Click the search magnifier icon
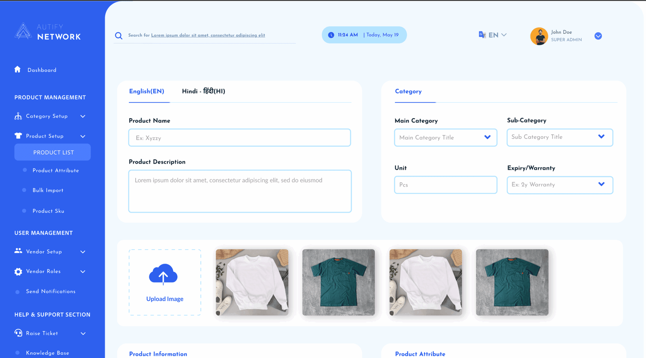The image size is (646, 358). pos(119,35)
